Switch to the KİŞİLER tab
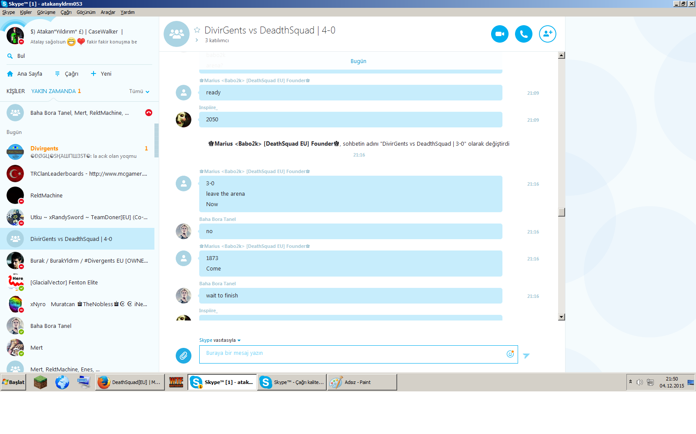This screenshot has height=434, width=696. (x=16, y=91)
